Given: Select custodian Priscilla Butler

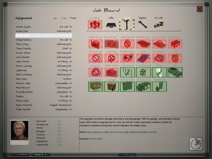Looking at the screenshot, I should pos(44,92).
